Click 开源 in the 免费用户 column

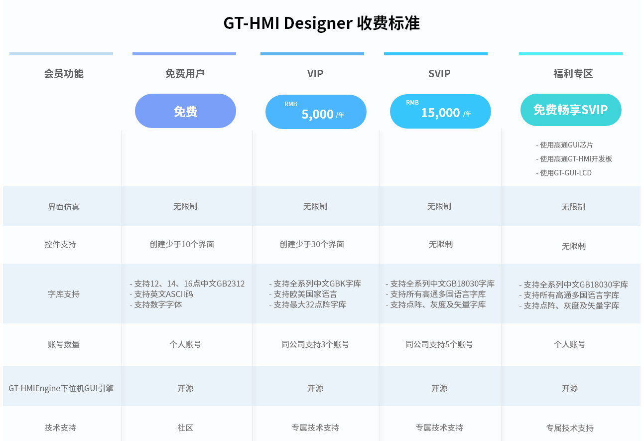(185, 388)
